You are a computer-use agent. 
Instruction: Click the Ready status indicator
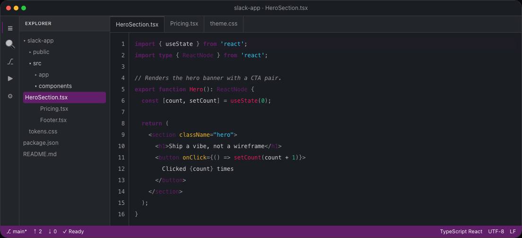(73, 231)
